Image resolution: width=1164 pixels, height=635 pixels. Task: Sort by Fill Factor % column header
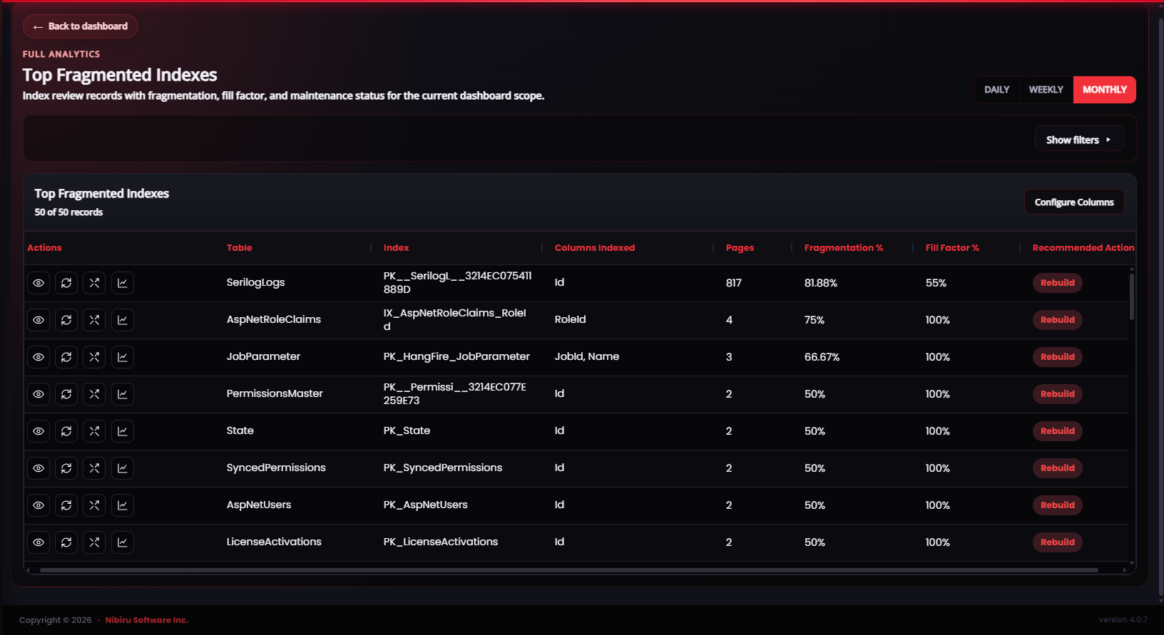click(x=952, y=248)
